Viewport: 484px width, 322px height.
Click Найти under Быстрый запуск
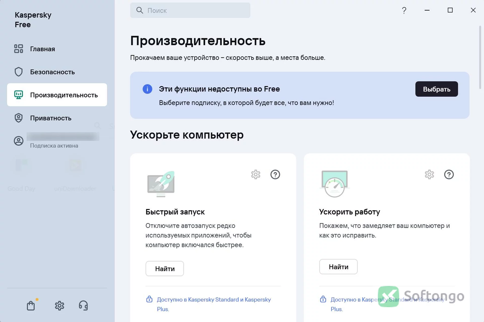(165, 269)
